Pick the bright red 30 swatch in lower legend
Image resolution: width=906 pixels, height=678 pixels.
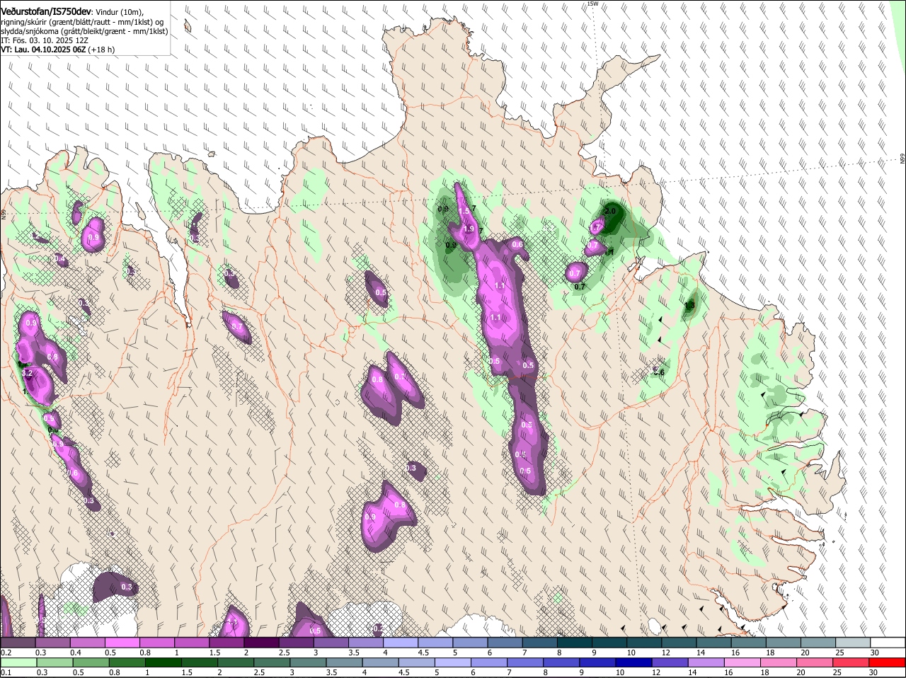coord(888,662)
